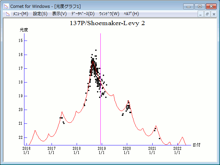Viewport: 220px width, 165px height.
Task: Click the magnitude 15 label on vertical axis
Action: tap(21, 41)
